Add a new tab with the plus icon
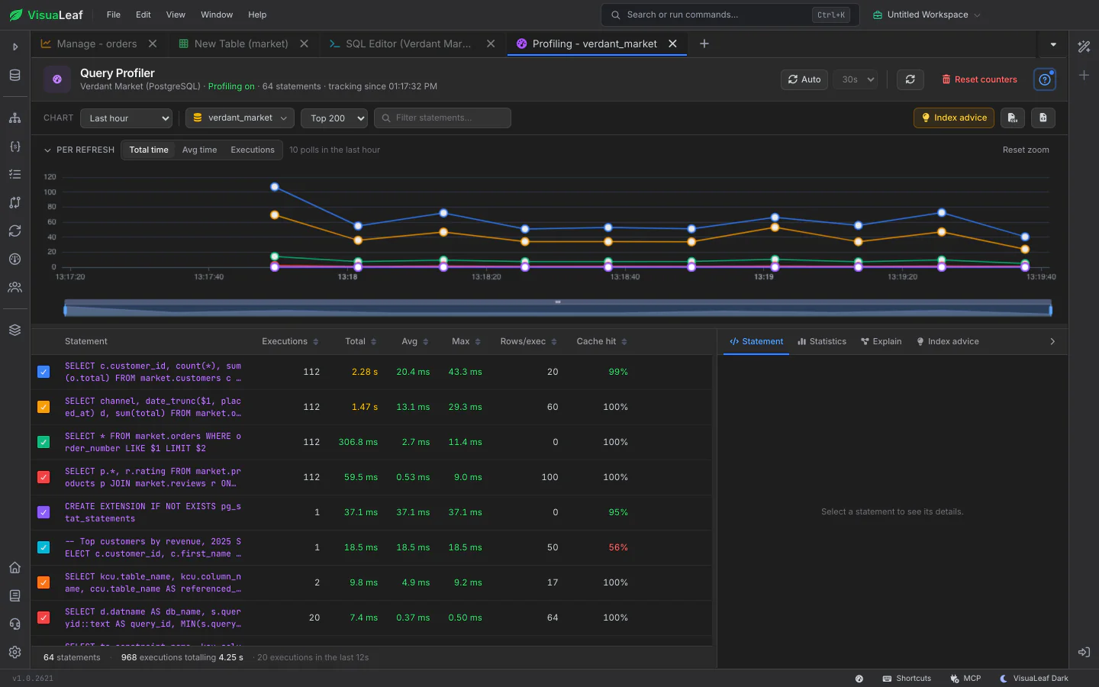 [x=704, y=44]
